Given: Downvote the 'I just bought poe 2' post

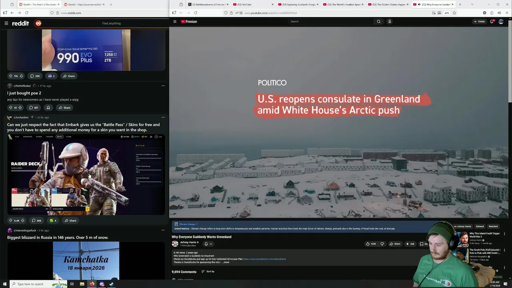Looking at the screenshot, I should click(20, 108).
